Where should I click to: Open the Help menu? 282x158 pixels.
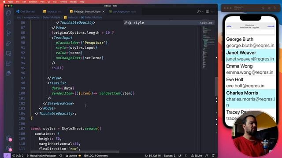click(x=82, y=2)
